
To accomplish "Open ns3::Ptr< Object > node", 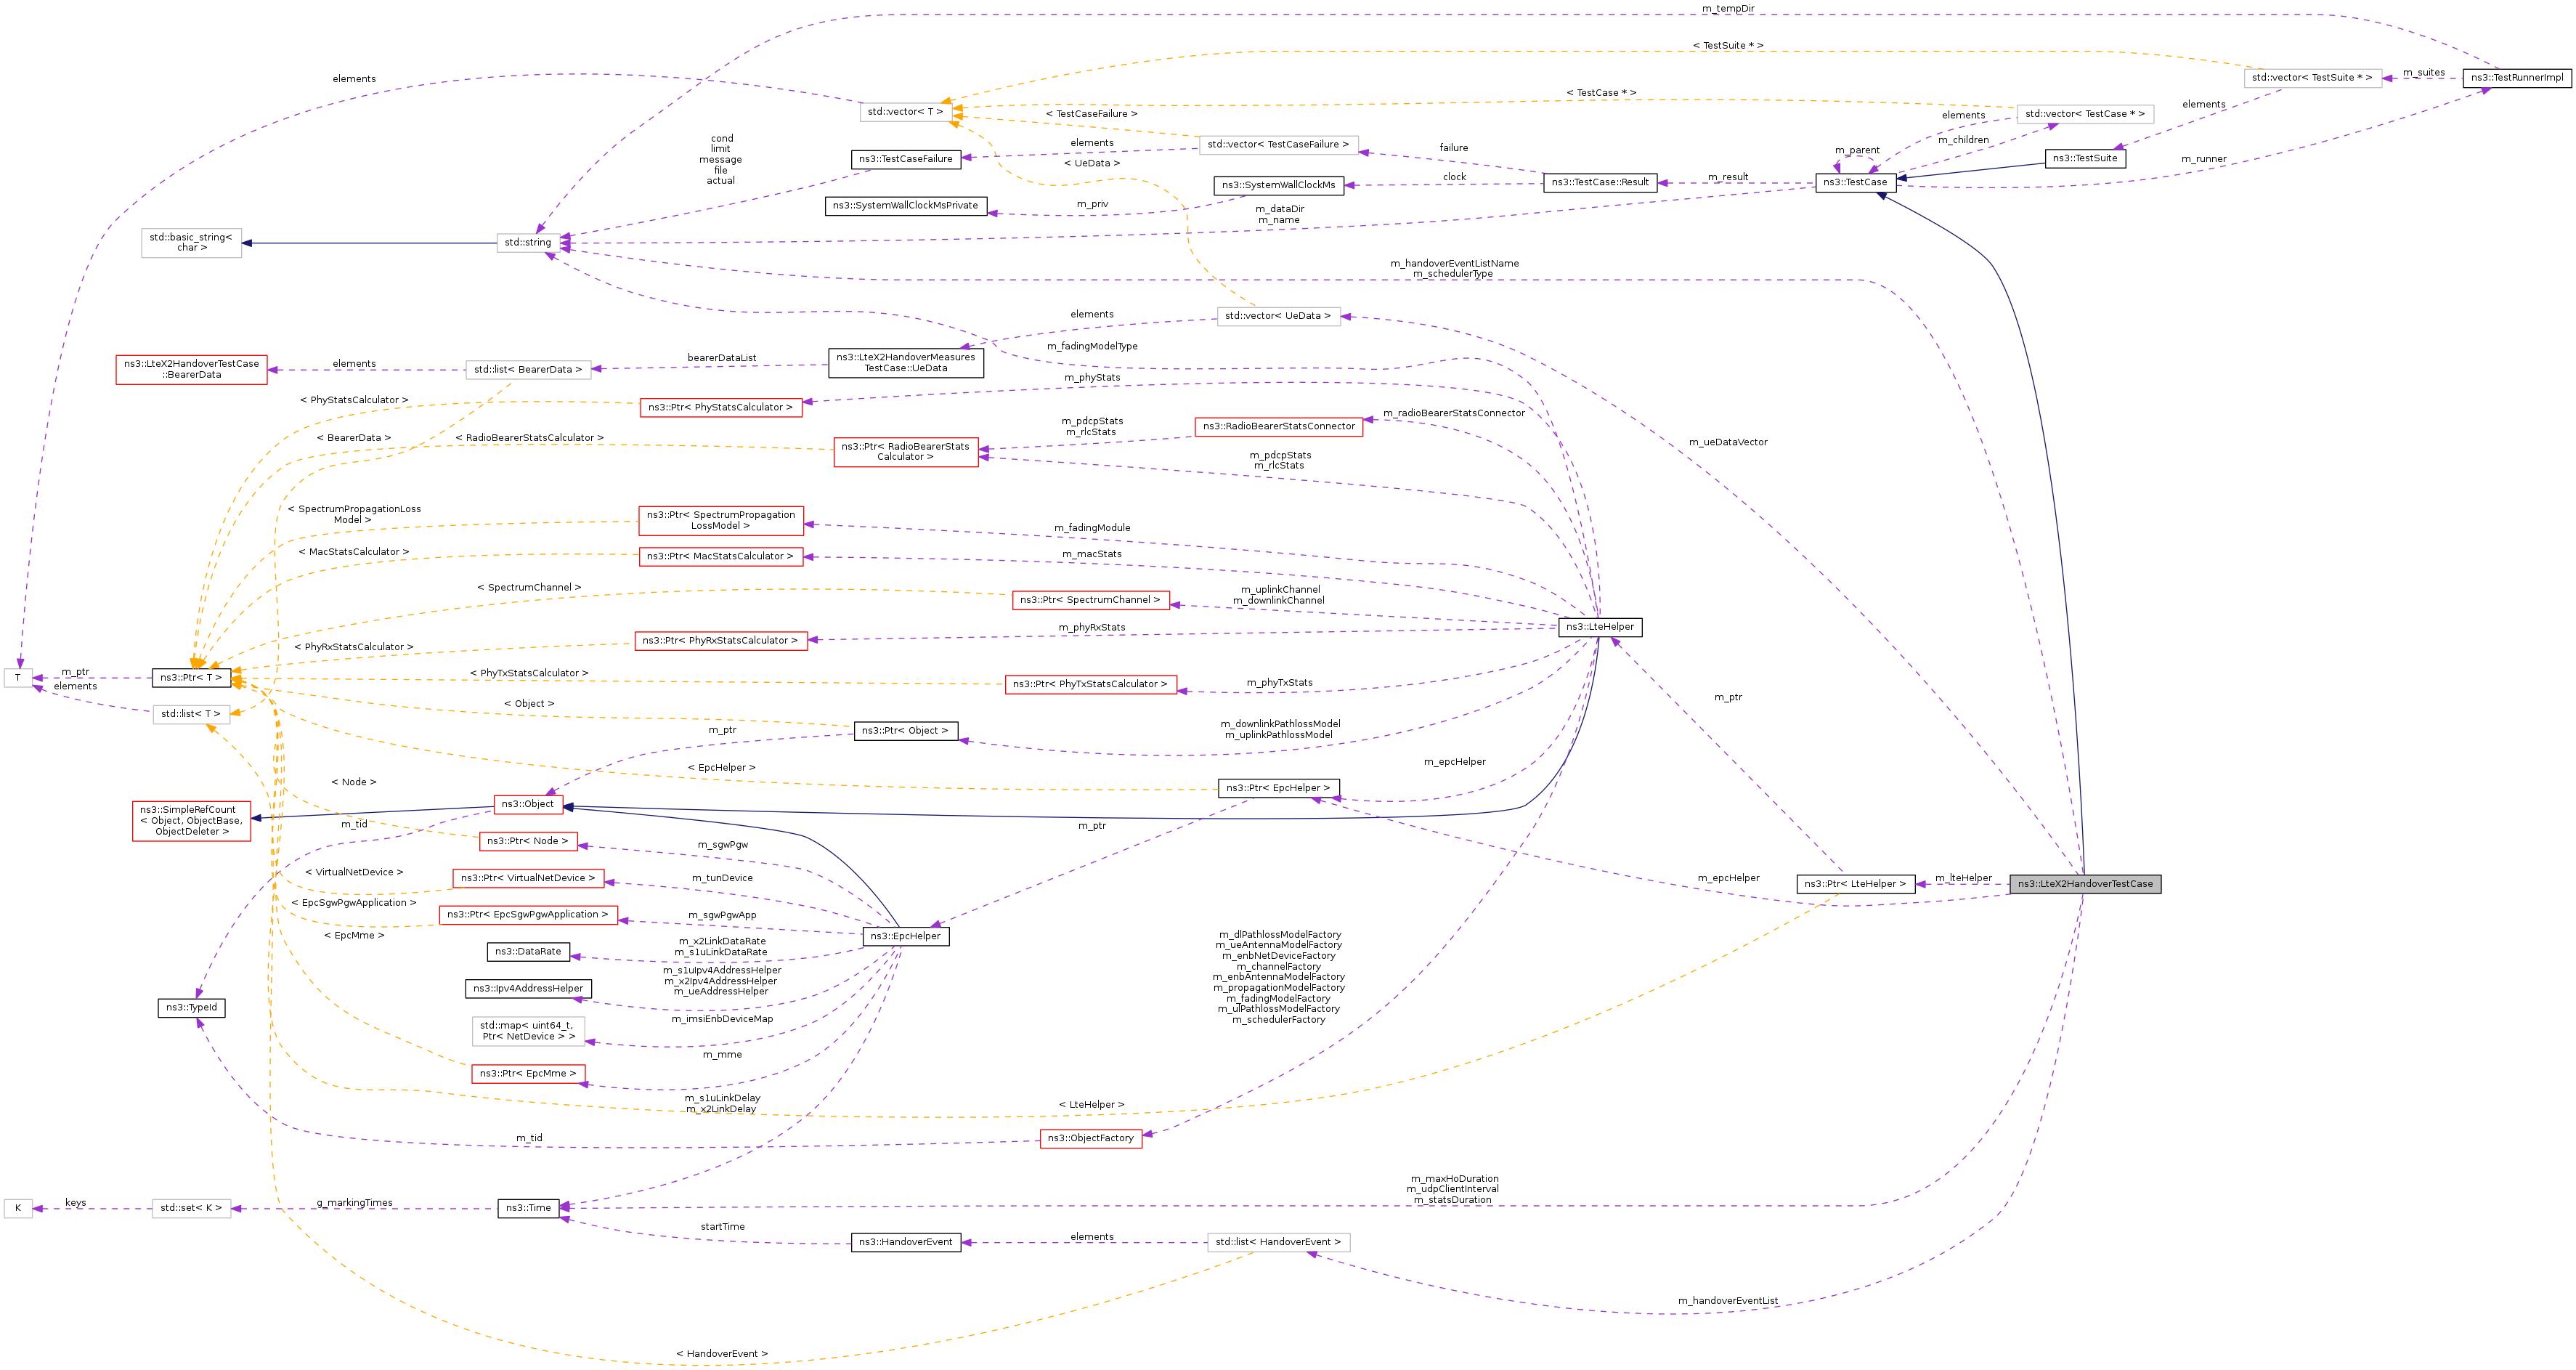I will pos(905,731).
